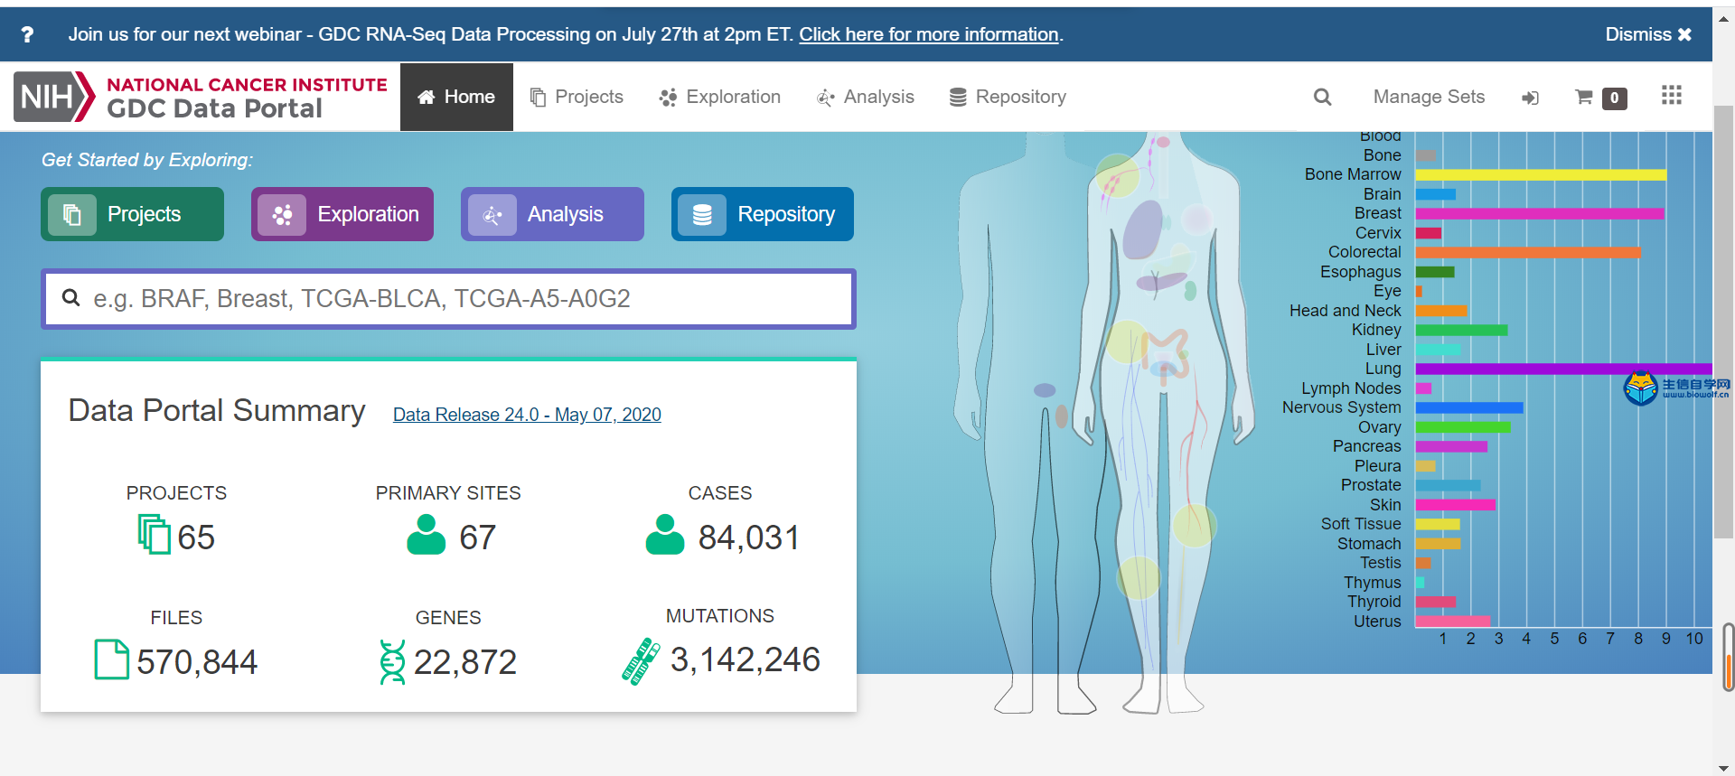This screenshot has width=1735, height=776.
Task: Select the Bone Marrow yellow bar in chart
Action: (x=1541, y=175)
